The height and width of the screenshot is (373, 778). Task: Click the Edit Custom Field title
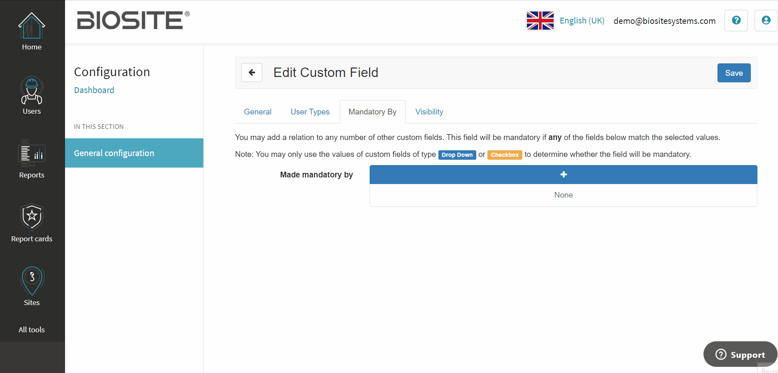(326, 72)
